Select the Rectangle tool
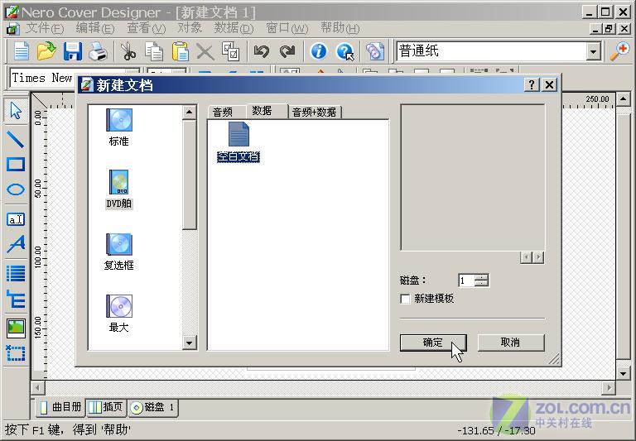This screenshot has width=636, height=441. tap(16, 164)
